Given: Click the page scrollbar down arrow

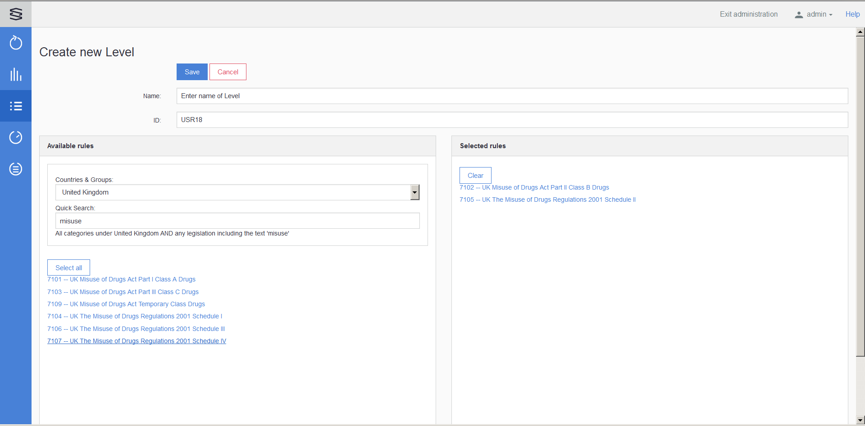Looking at the screenshot, I should 860,420.
